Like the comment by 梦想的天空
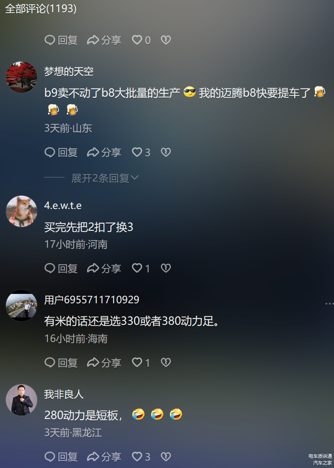334x468 pixels. (141, 153)
